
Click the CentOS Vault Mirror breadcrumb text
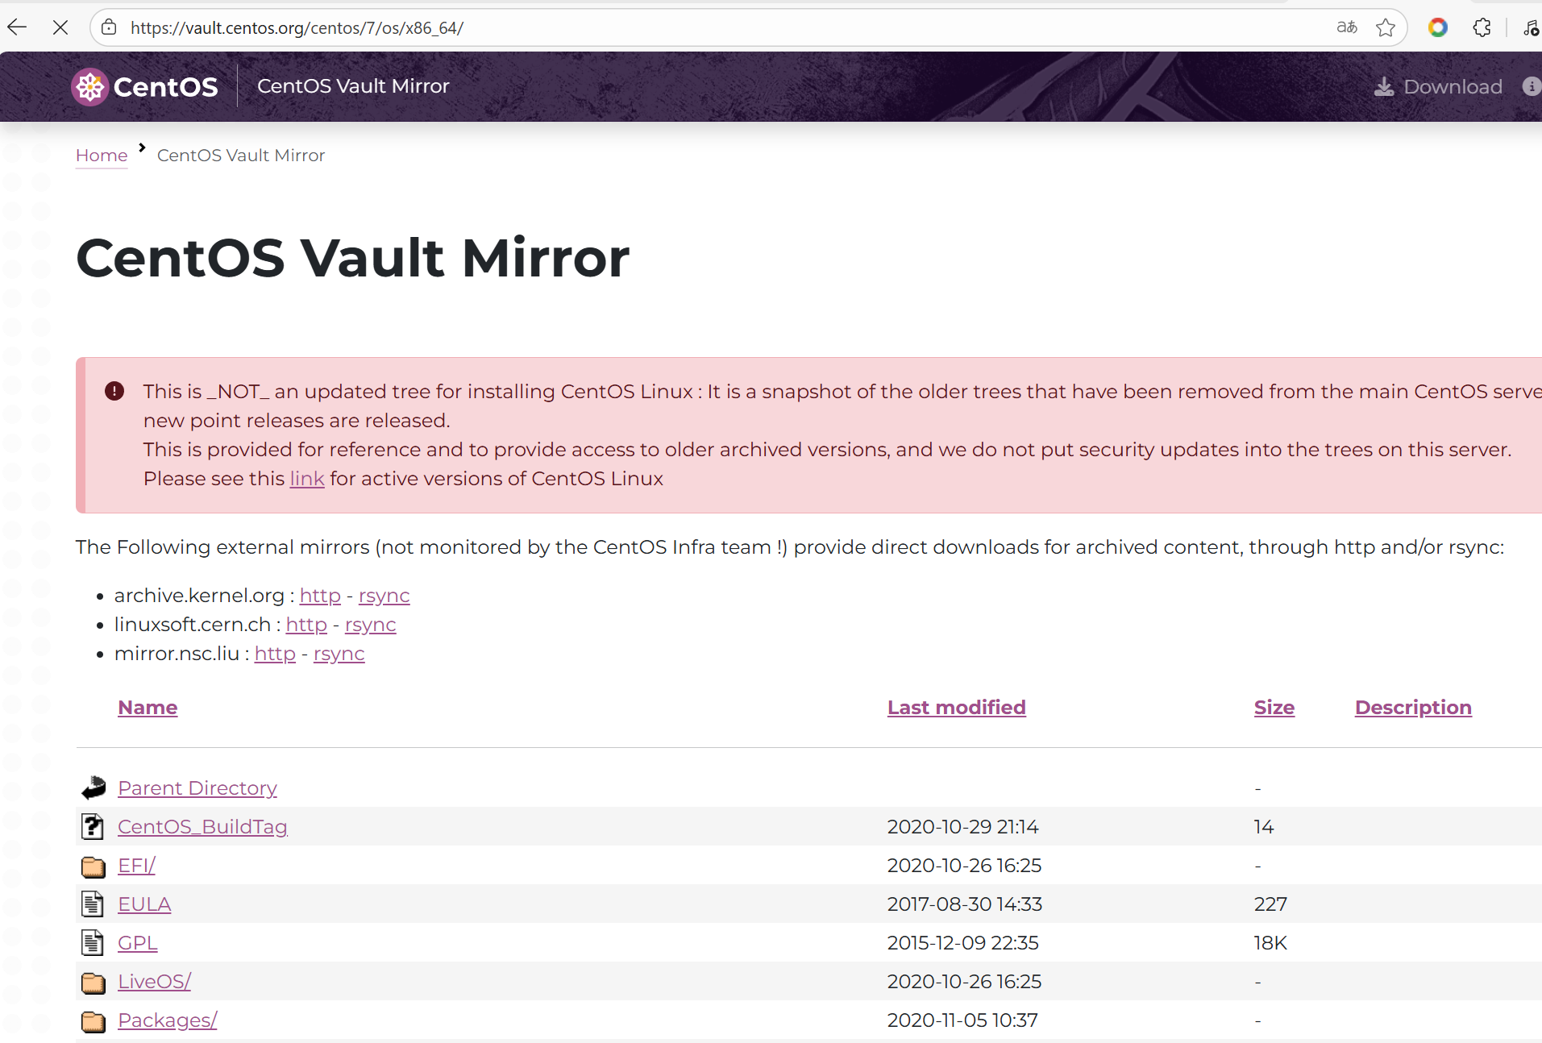click(x=241, y=155)
